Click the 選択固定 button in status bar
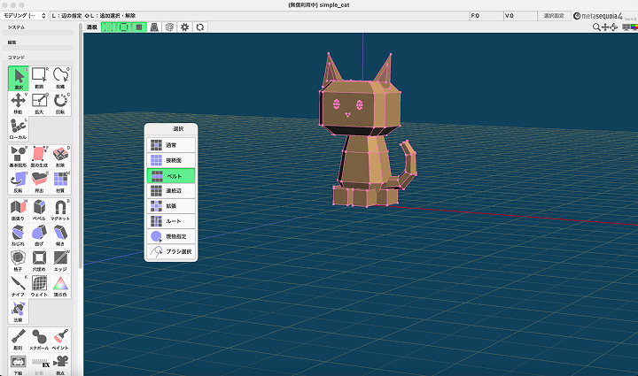The image size is (638, 376). (554, 16)
